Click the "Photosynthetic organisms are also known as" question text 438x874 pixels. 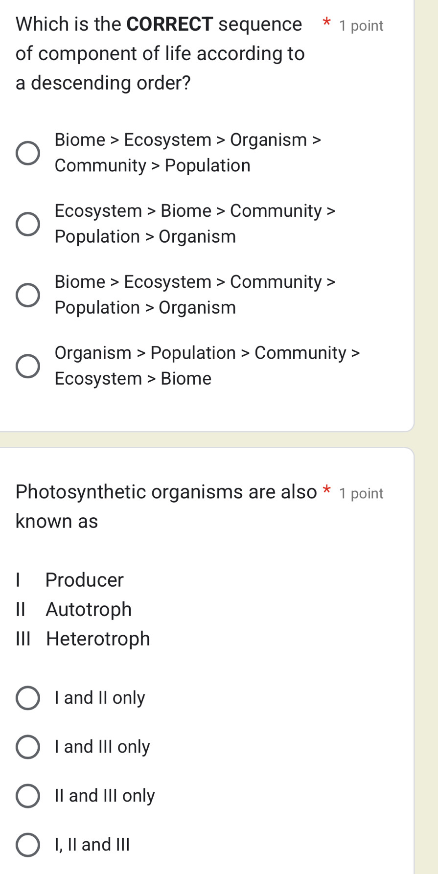click(x=166, y=492)
